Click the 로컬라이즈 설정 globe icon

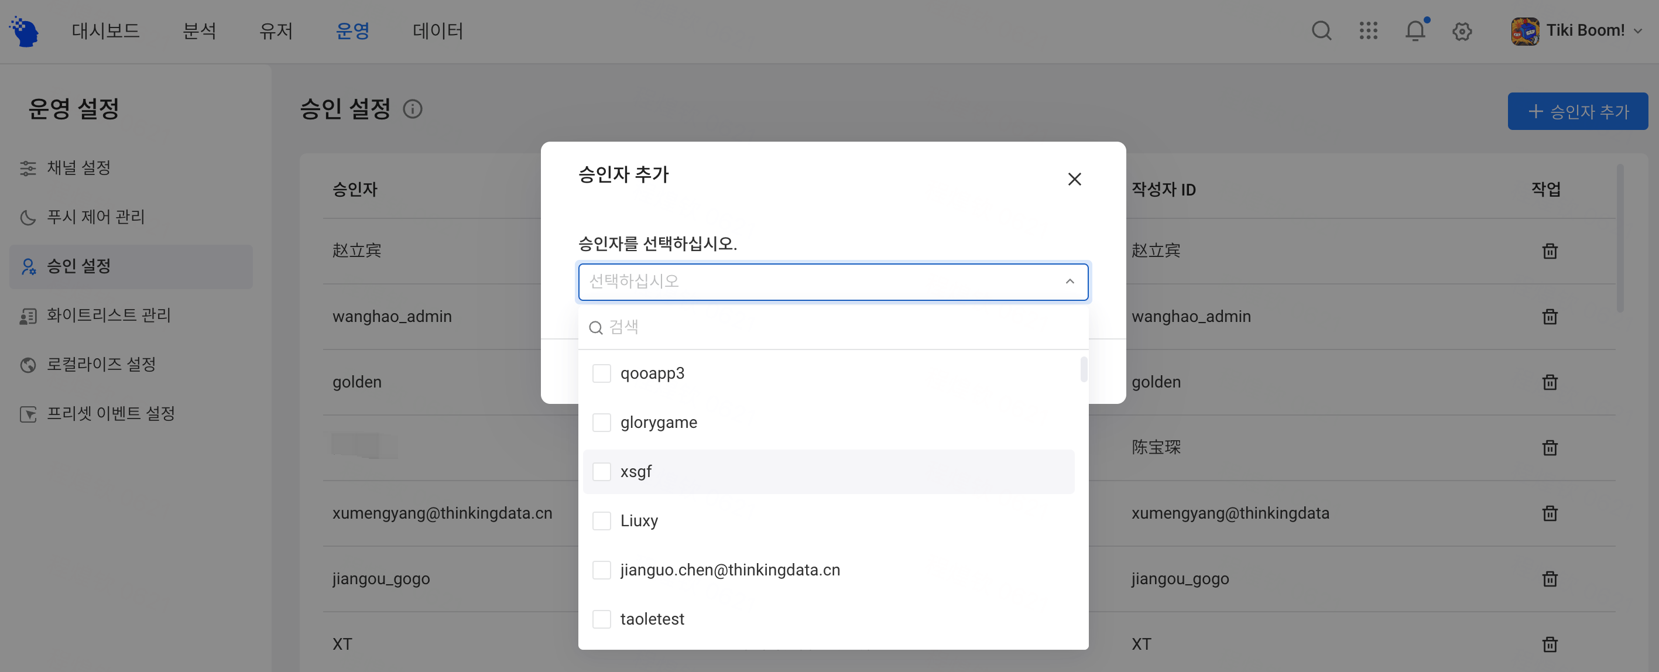tap(28, 365)
